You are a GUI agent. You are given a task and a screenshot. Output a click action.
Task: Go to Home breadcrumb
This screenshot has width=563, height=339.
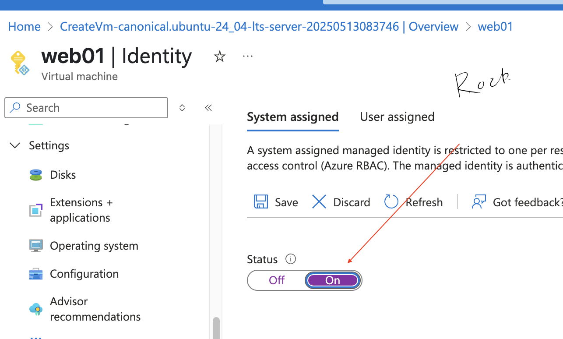25,26
